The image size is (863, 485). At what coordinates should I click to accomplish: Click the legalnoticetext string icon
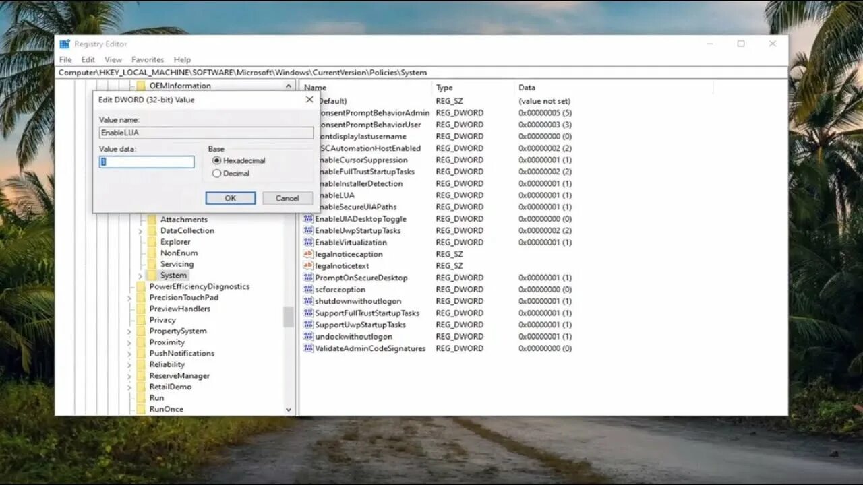click(x=308, y=266)
